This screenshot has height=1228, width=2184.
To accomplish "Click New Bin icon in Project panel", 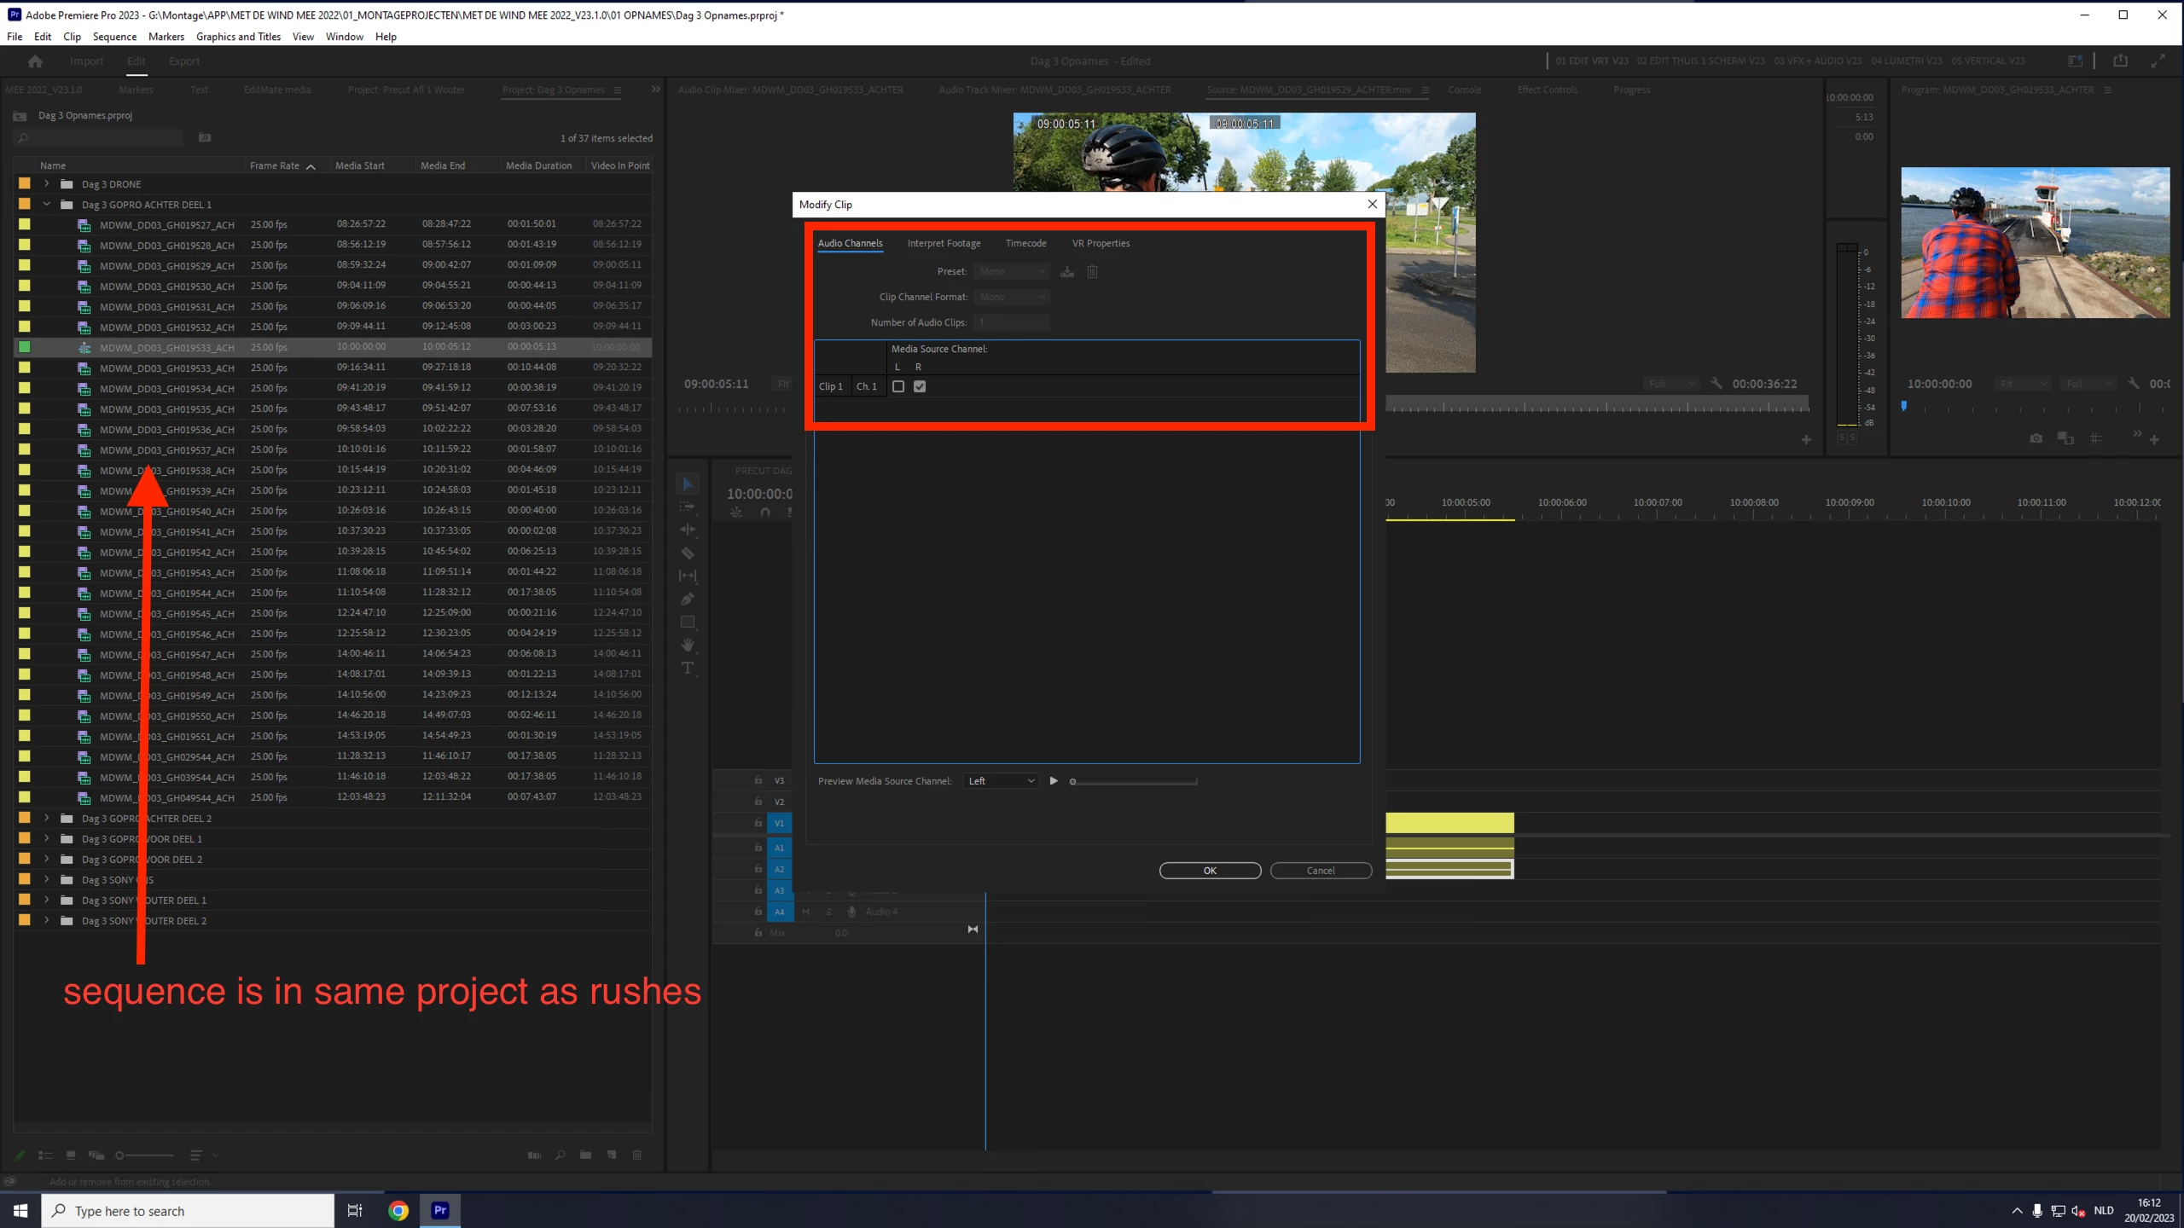I will (x=586, y=1155).
